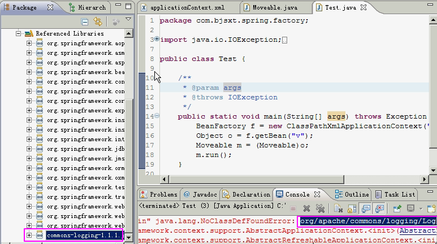Click Pin Console icon
437x244 pixels.
pyautogui.click(x=397, y=208)
